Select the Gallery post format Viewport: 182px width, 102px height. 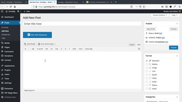(147, 64)
